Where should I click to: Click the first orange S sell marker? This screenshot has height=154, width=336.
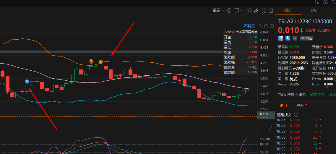coord(91,62)
